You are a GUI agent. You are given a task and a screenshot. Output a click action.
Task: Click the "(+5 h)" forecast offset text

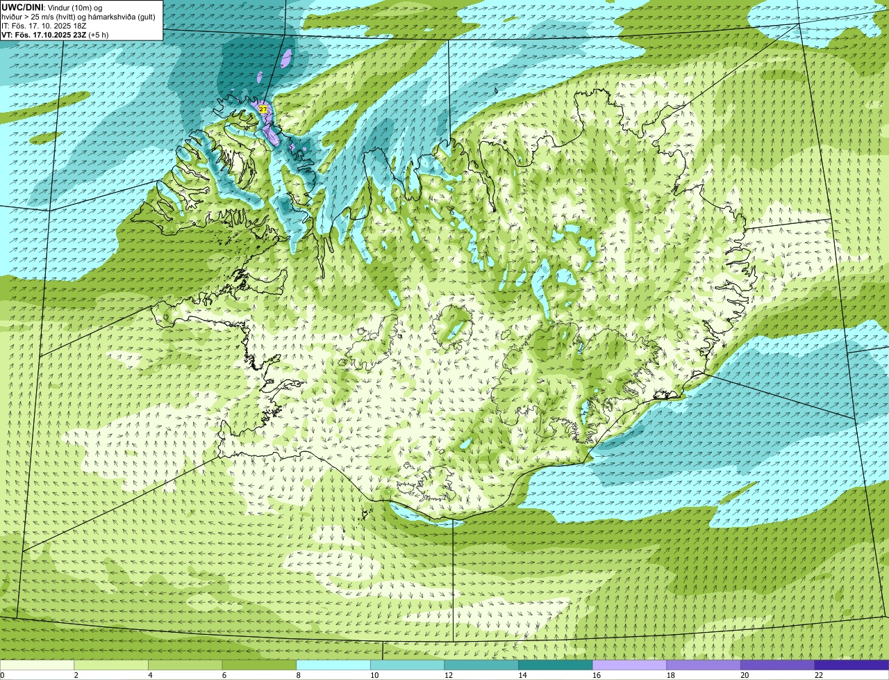click(98, 35)
